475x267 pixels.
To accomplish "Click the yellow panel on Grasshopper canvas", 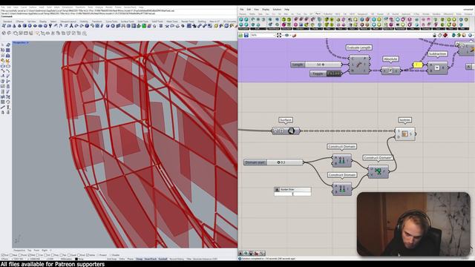I will point(418,65).
